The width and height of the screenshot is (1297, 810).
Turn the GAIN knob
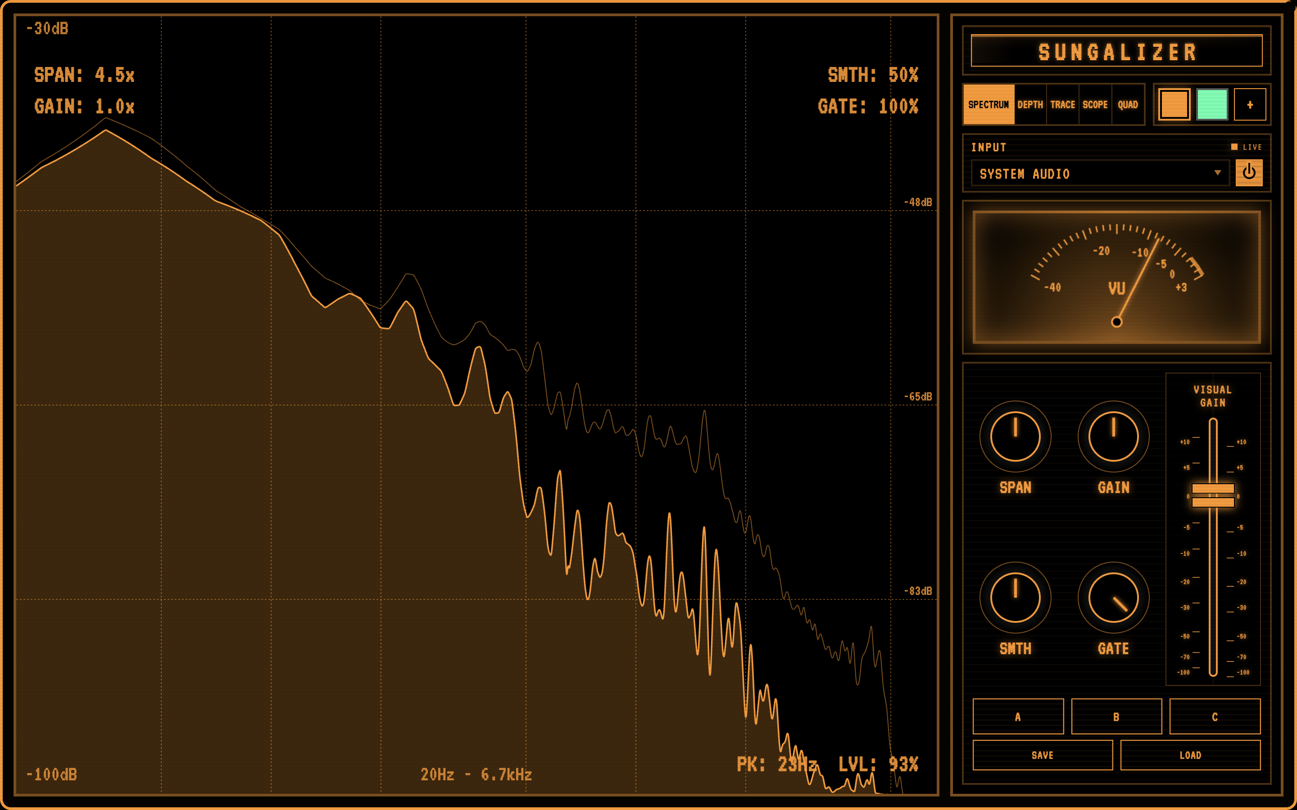click(x=1113, y=436)
